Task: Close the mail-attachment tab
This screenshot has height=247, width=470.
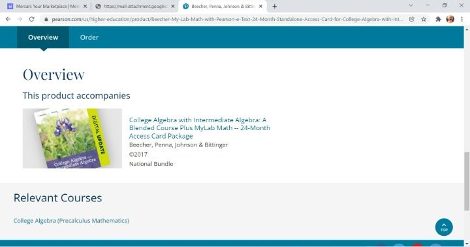Action: [172, 6]
